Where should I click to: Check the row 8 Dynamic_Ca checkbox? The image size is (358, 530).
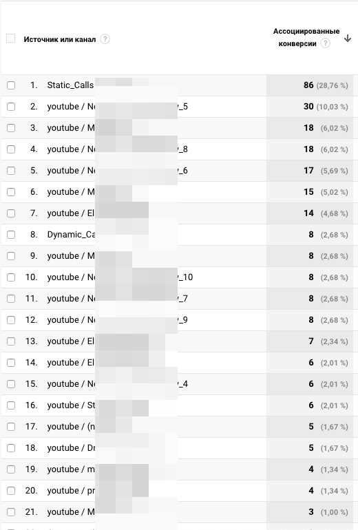point(11,235)
